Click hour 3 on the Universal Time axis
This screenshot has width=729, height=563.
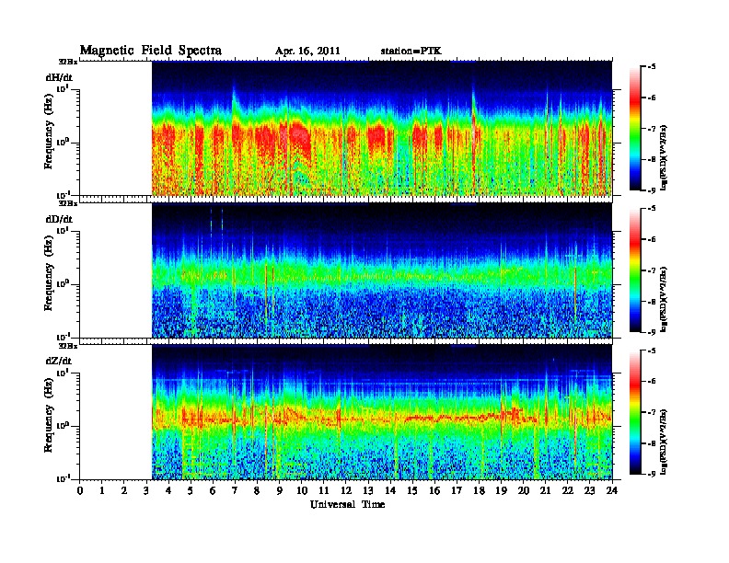146,491
